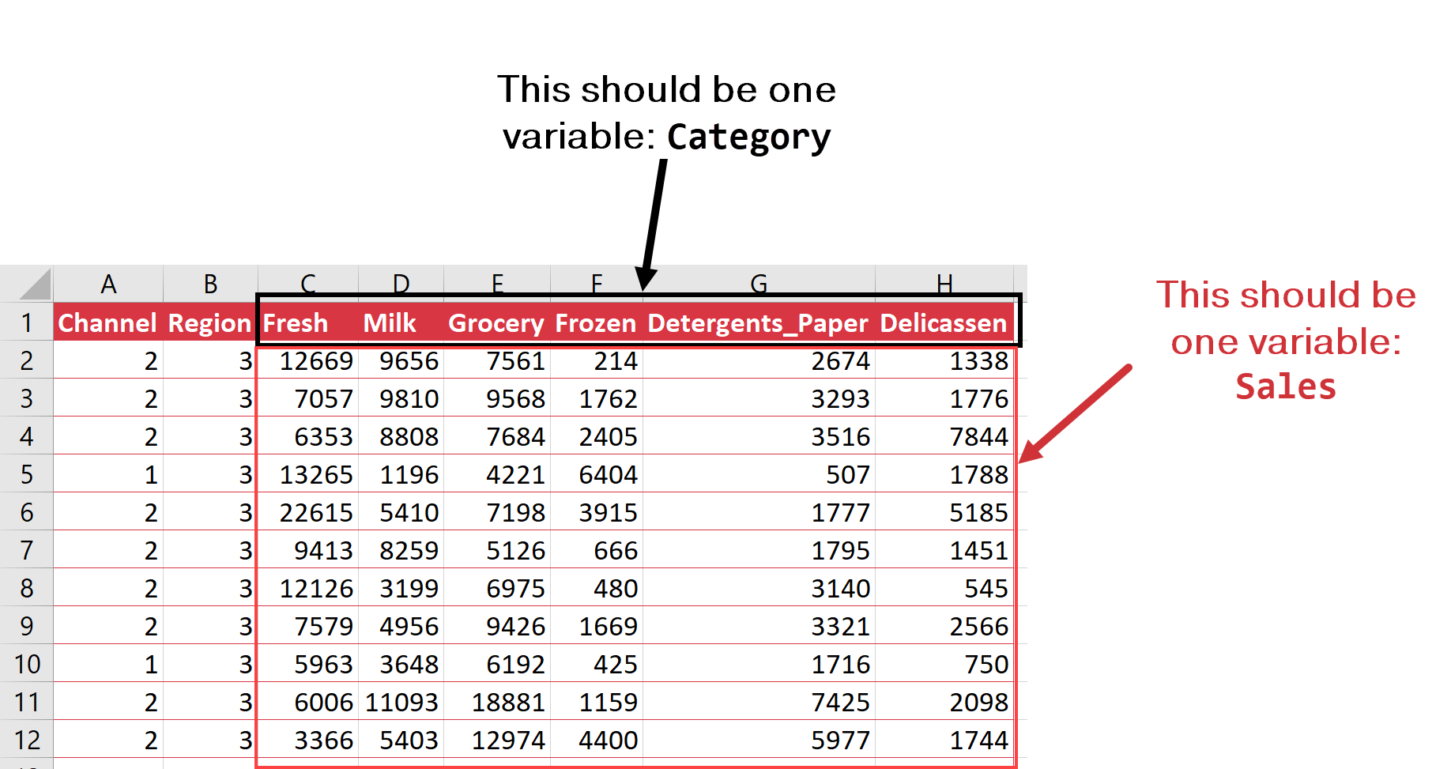Select row number 12

[x=26, y=740]
